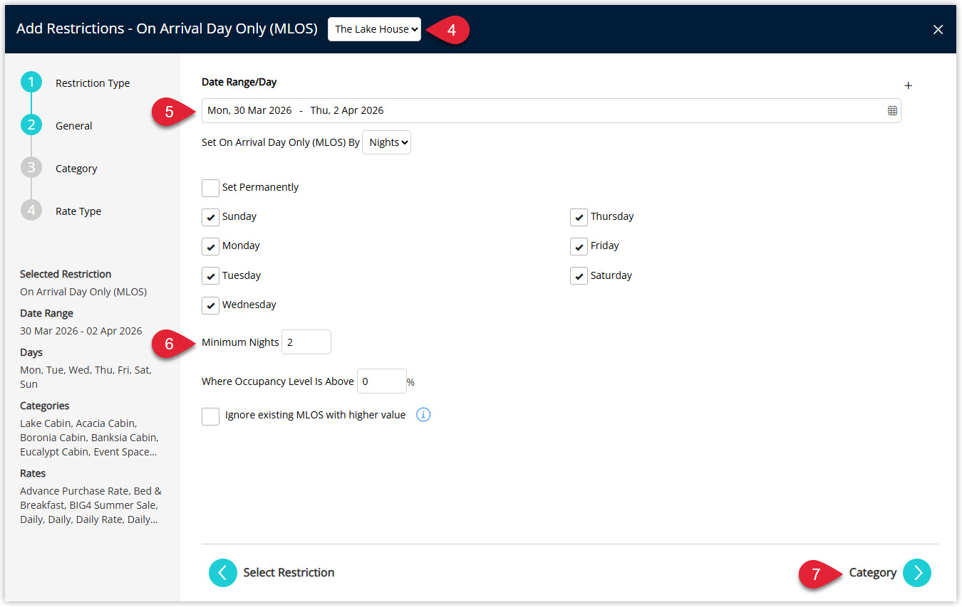The width and height of the screenshot is (962, 607).
Task: Uncheck the Saturday checkbox
Action: tap(579, 276)
